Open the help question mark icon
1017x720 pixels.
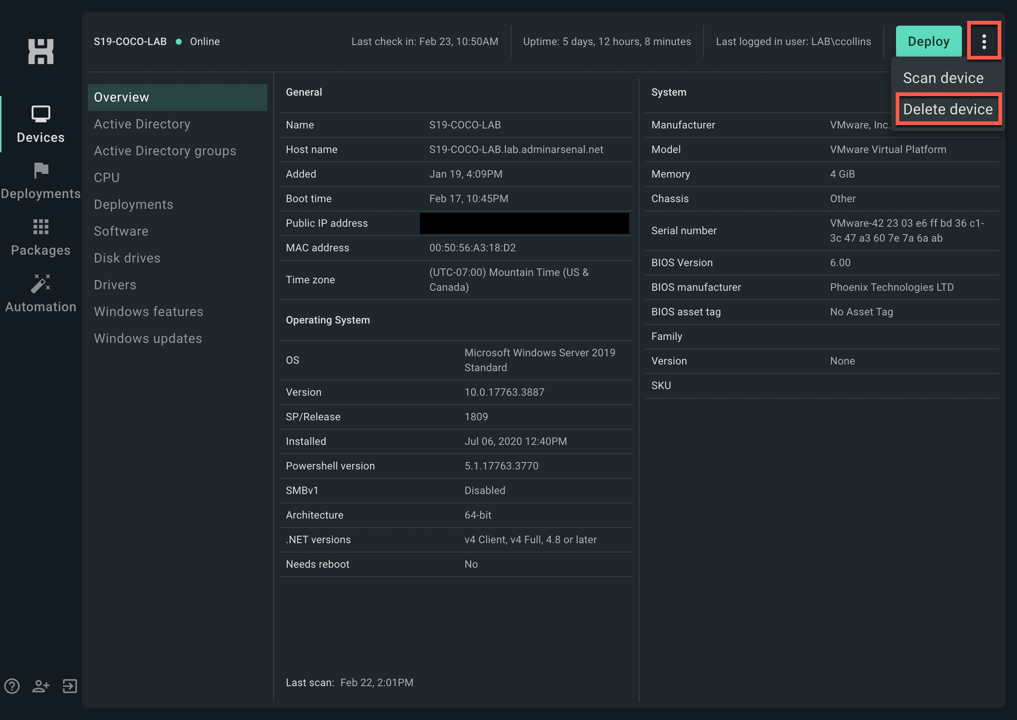coord(12,686)
